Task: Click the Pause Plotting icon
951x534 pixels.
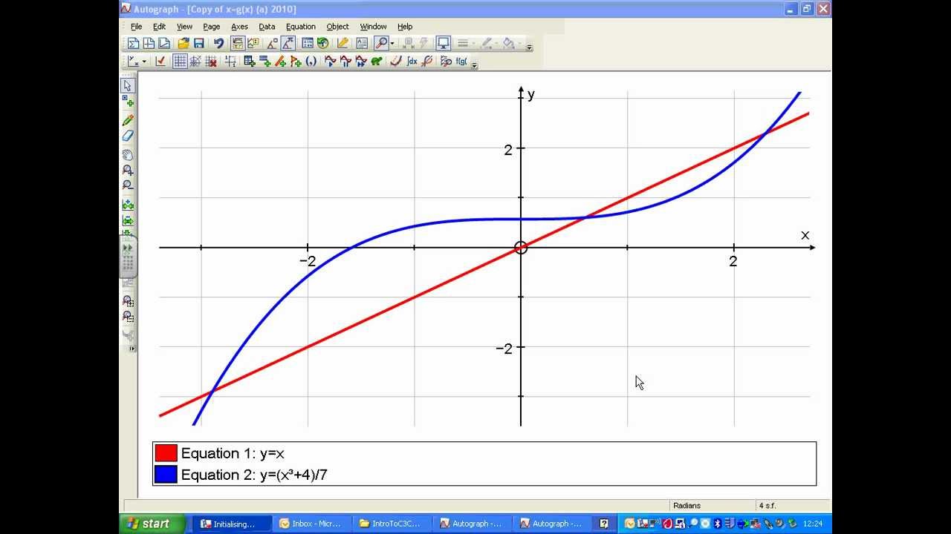Action: pyautogui.click(x=345, y=62)
